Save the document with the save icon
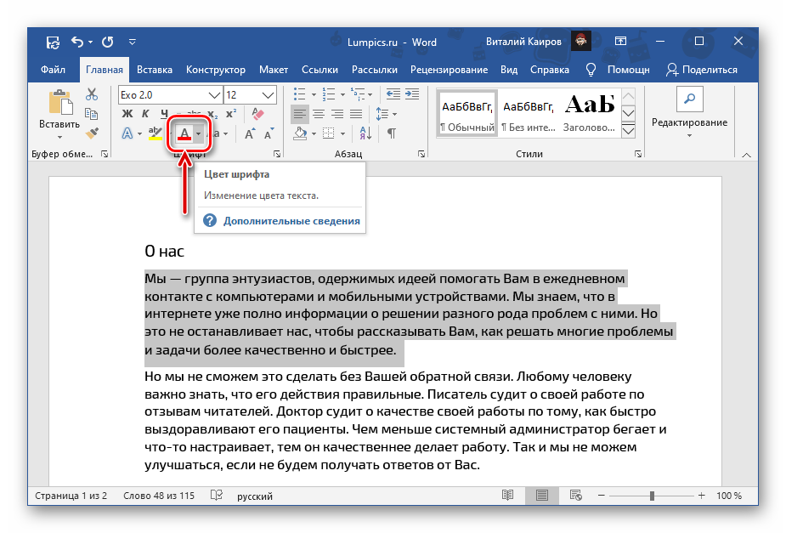Viewport: 786px width, 533px height. coord(54,43)
